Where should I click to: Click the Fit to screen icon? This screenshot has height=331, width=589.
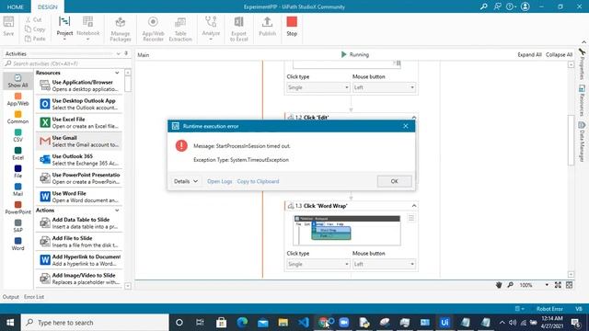(558, 285)
